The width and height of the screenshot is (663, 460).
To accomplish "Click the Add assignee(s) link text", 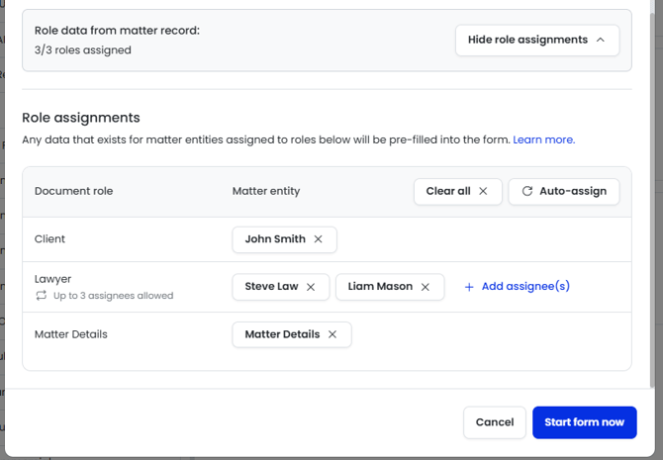I will pyautogui.click(x=525, y=287).
